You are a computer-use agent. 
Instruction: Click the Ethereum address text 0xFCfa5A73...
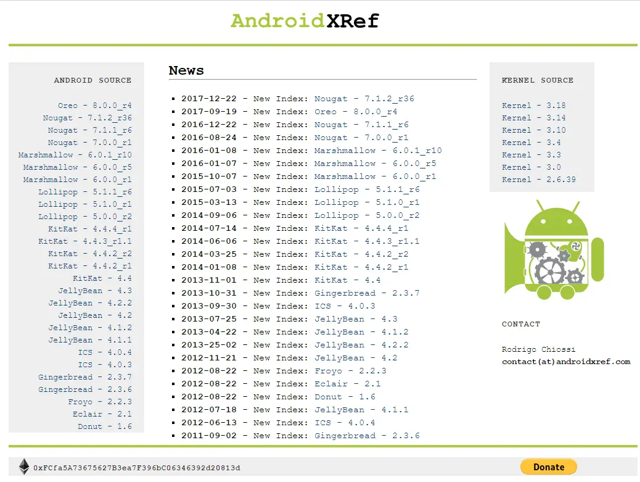137,468
